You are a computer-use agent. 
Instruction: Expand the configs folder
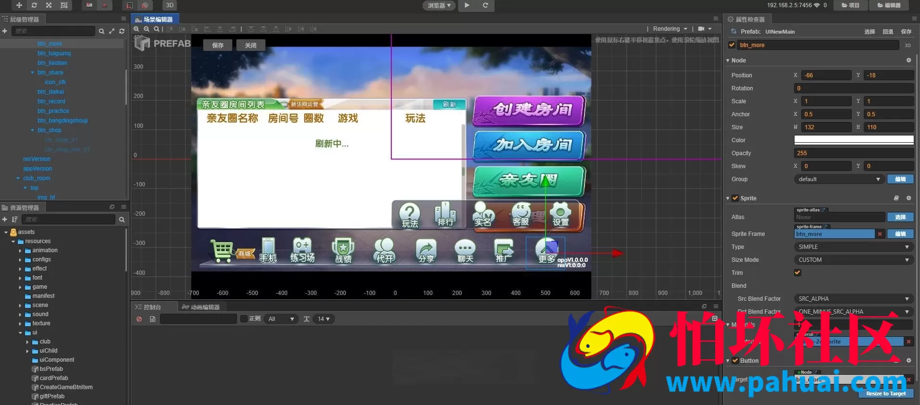(x=20, y=259)
